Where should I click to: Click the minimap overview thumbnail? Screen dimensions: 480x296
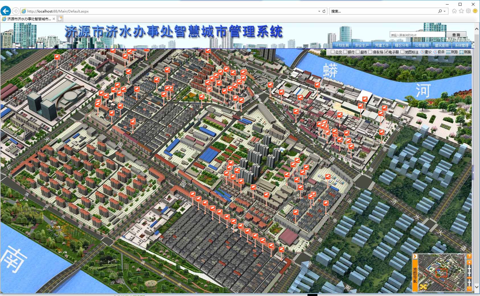pyautogui.click(x=442, y=273)
